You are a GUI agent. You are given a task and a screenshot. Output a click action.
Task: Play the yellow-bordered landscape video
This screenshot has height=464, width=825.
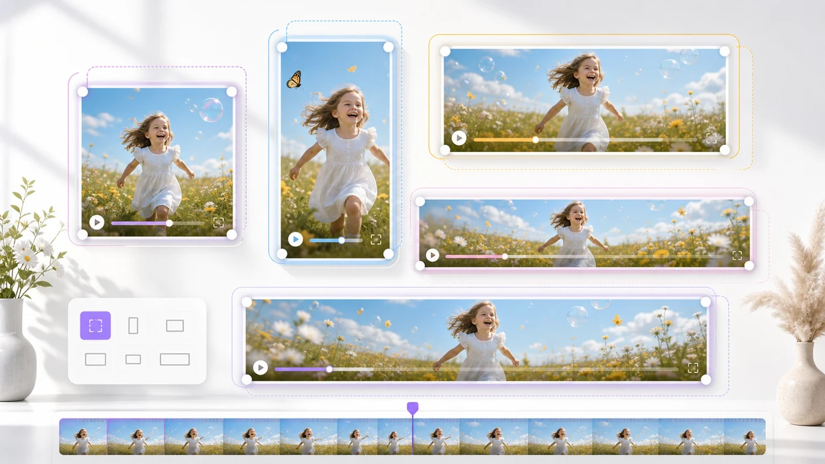click(x=459, y=138)
